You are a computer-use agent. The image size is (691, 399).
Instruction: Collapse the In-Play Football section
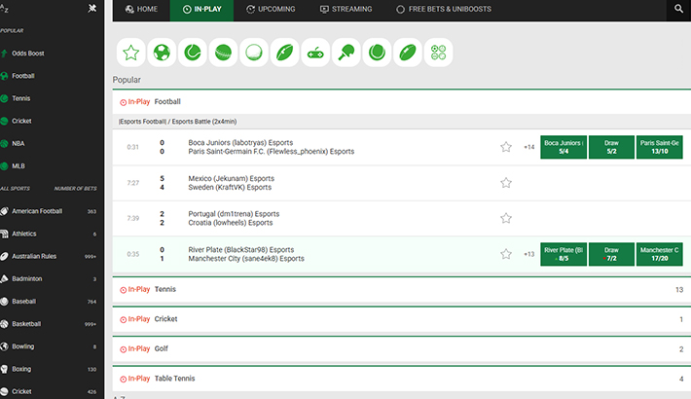click(402, 102)
